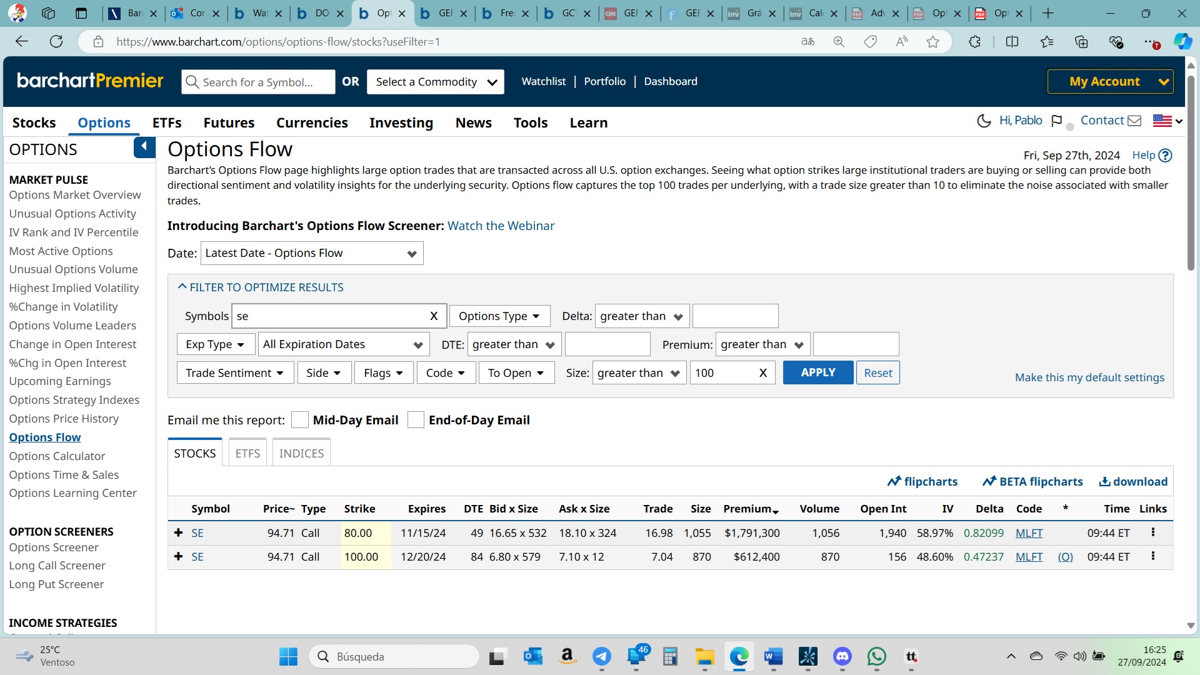Collapse Filter to Optimize Results section
Screen dimensions: 1200x675
click(x=261, y=287)
